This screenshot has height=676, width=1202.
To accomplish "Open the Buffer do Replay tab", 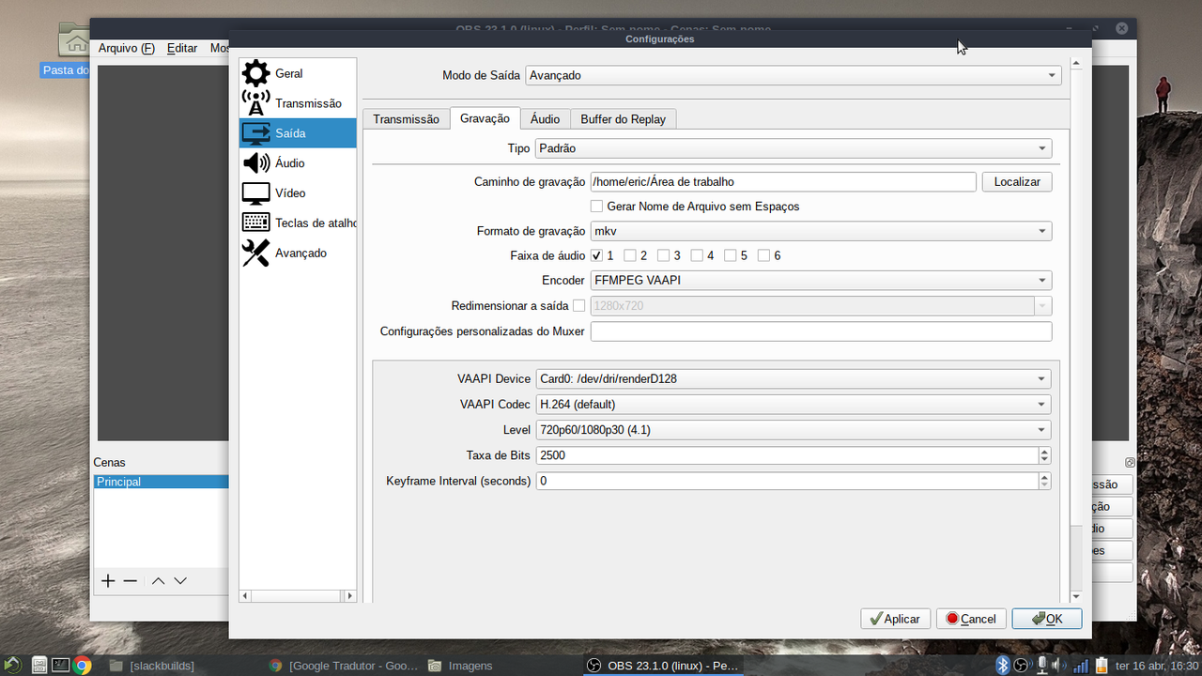I will [x=623, y=119].
